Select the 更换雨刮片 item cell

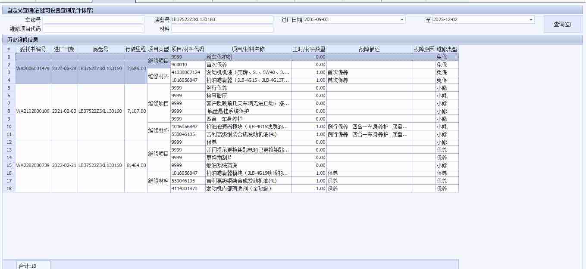(248, 158)
